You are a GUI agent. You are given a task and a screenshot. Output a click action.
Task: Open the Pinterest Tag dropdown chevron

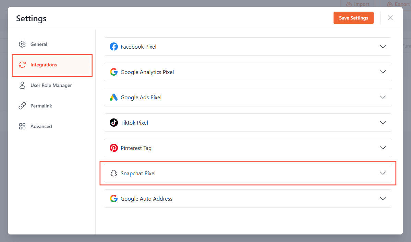click(383, 148)
